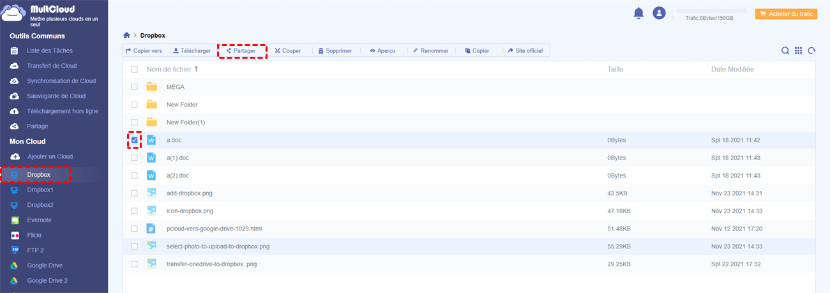Image resolution: width=830 pixels, height=293 pixels.
Task: Click the Taille column header
Action: [x=615, y=69]
